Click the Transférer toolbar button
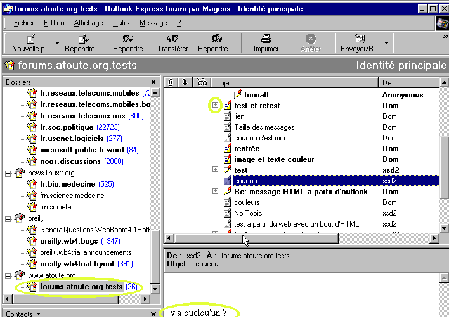 pos(172,43)
